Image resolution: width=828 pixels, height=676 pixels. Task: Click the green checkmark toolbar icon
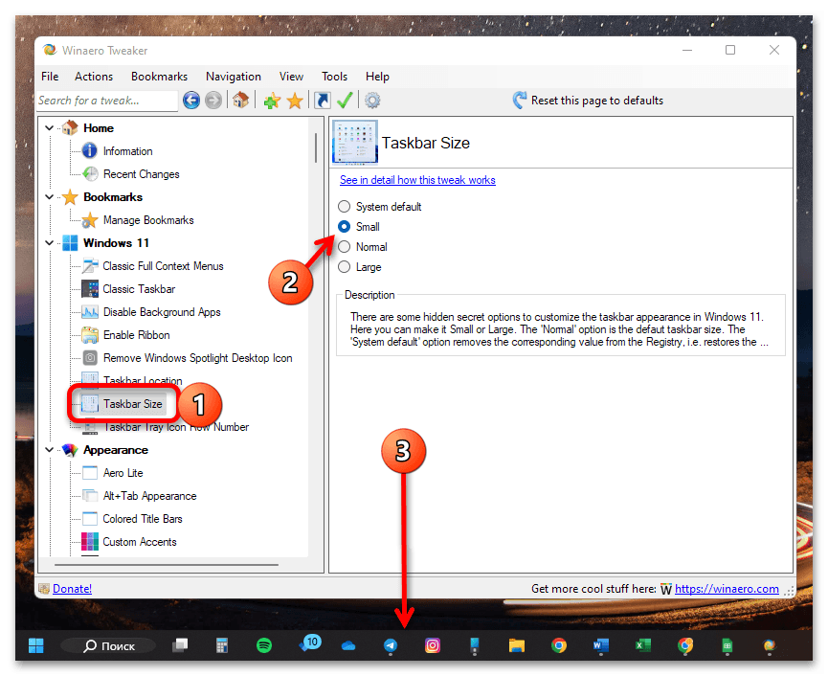pos(345,101)
